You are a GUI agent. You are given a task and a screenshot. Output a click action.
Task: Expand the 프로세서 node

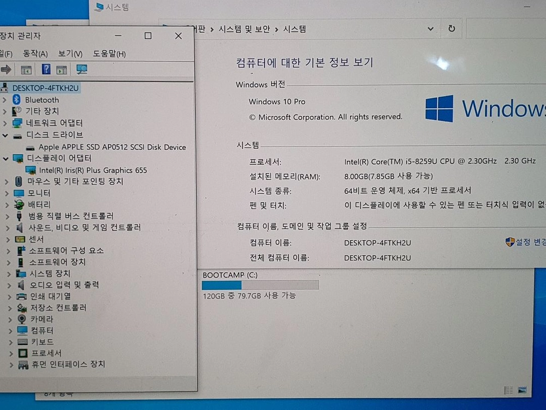pos(11,354)
